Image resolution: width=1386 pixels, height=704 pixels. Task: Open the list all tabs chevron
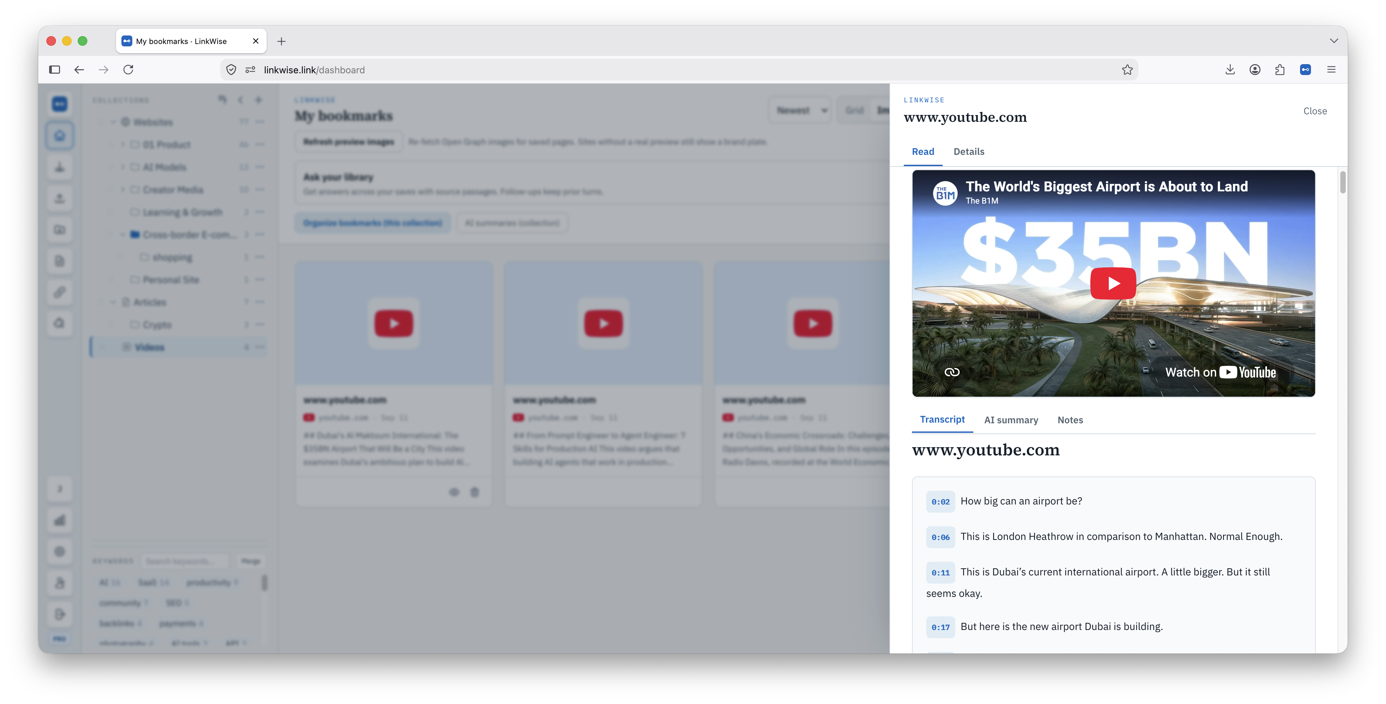[1334, 41]
